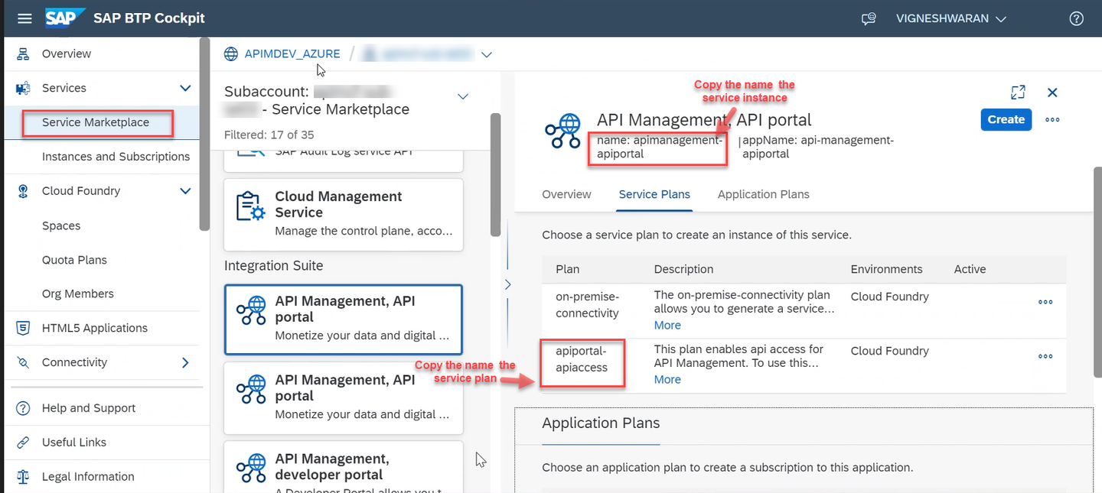Viewport: 1102px width, 493px height.
Task: Click the collapse panel splitter arrow
Action: coord(507,284)
